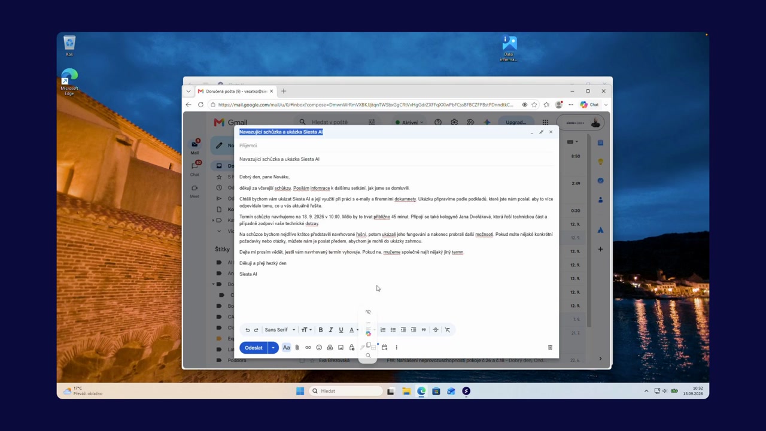Underline text using the compose toolbar
This screenshot has height=431, width=766.
pyautogui.click(x=341, y=330)
